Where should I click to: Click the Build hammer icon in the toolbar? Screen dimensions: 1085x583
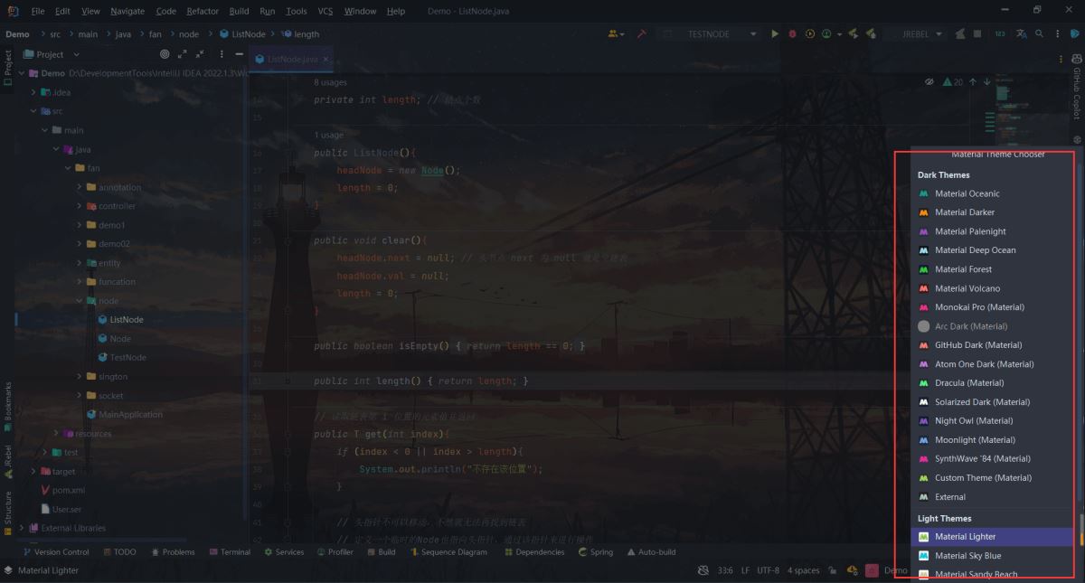tap(641, 34)
